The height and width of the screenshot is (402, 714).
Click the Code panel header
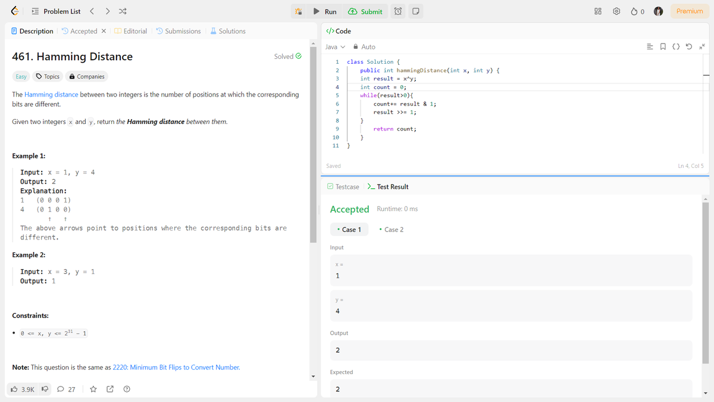click(339, 31)
